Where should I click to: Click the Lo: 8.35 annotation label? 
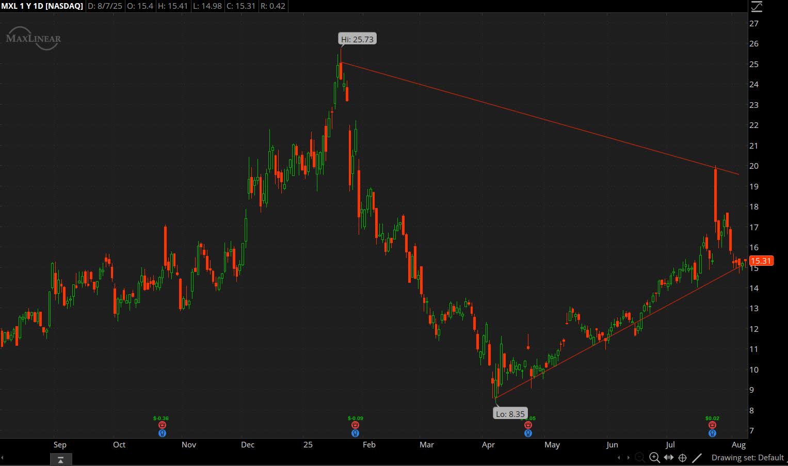coord(510,413)
